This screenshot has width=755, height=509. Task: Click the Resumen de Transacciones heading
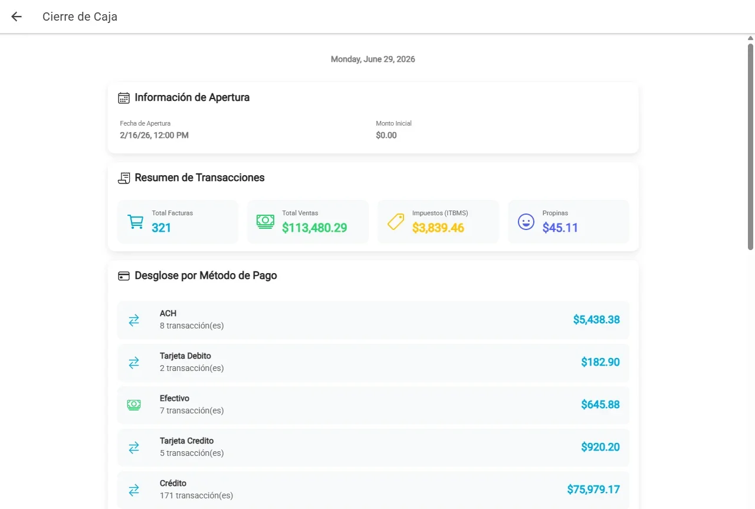(x=199, y=178)
